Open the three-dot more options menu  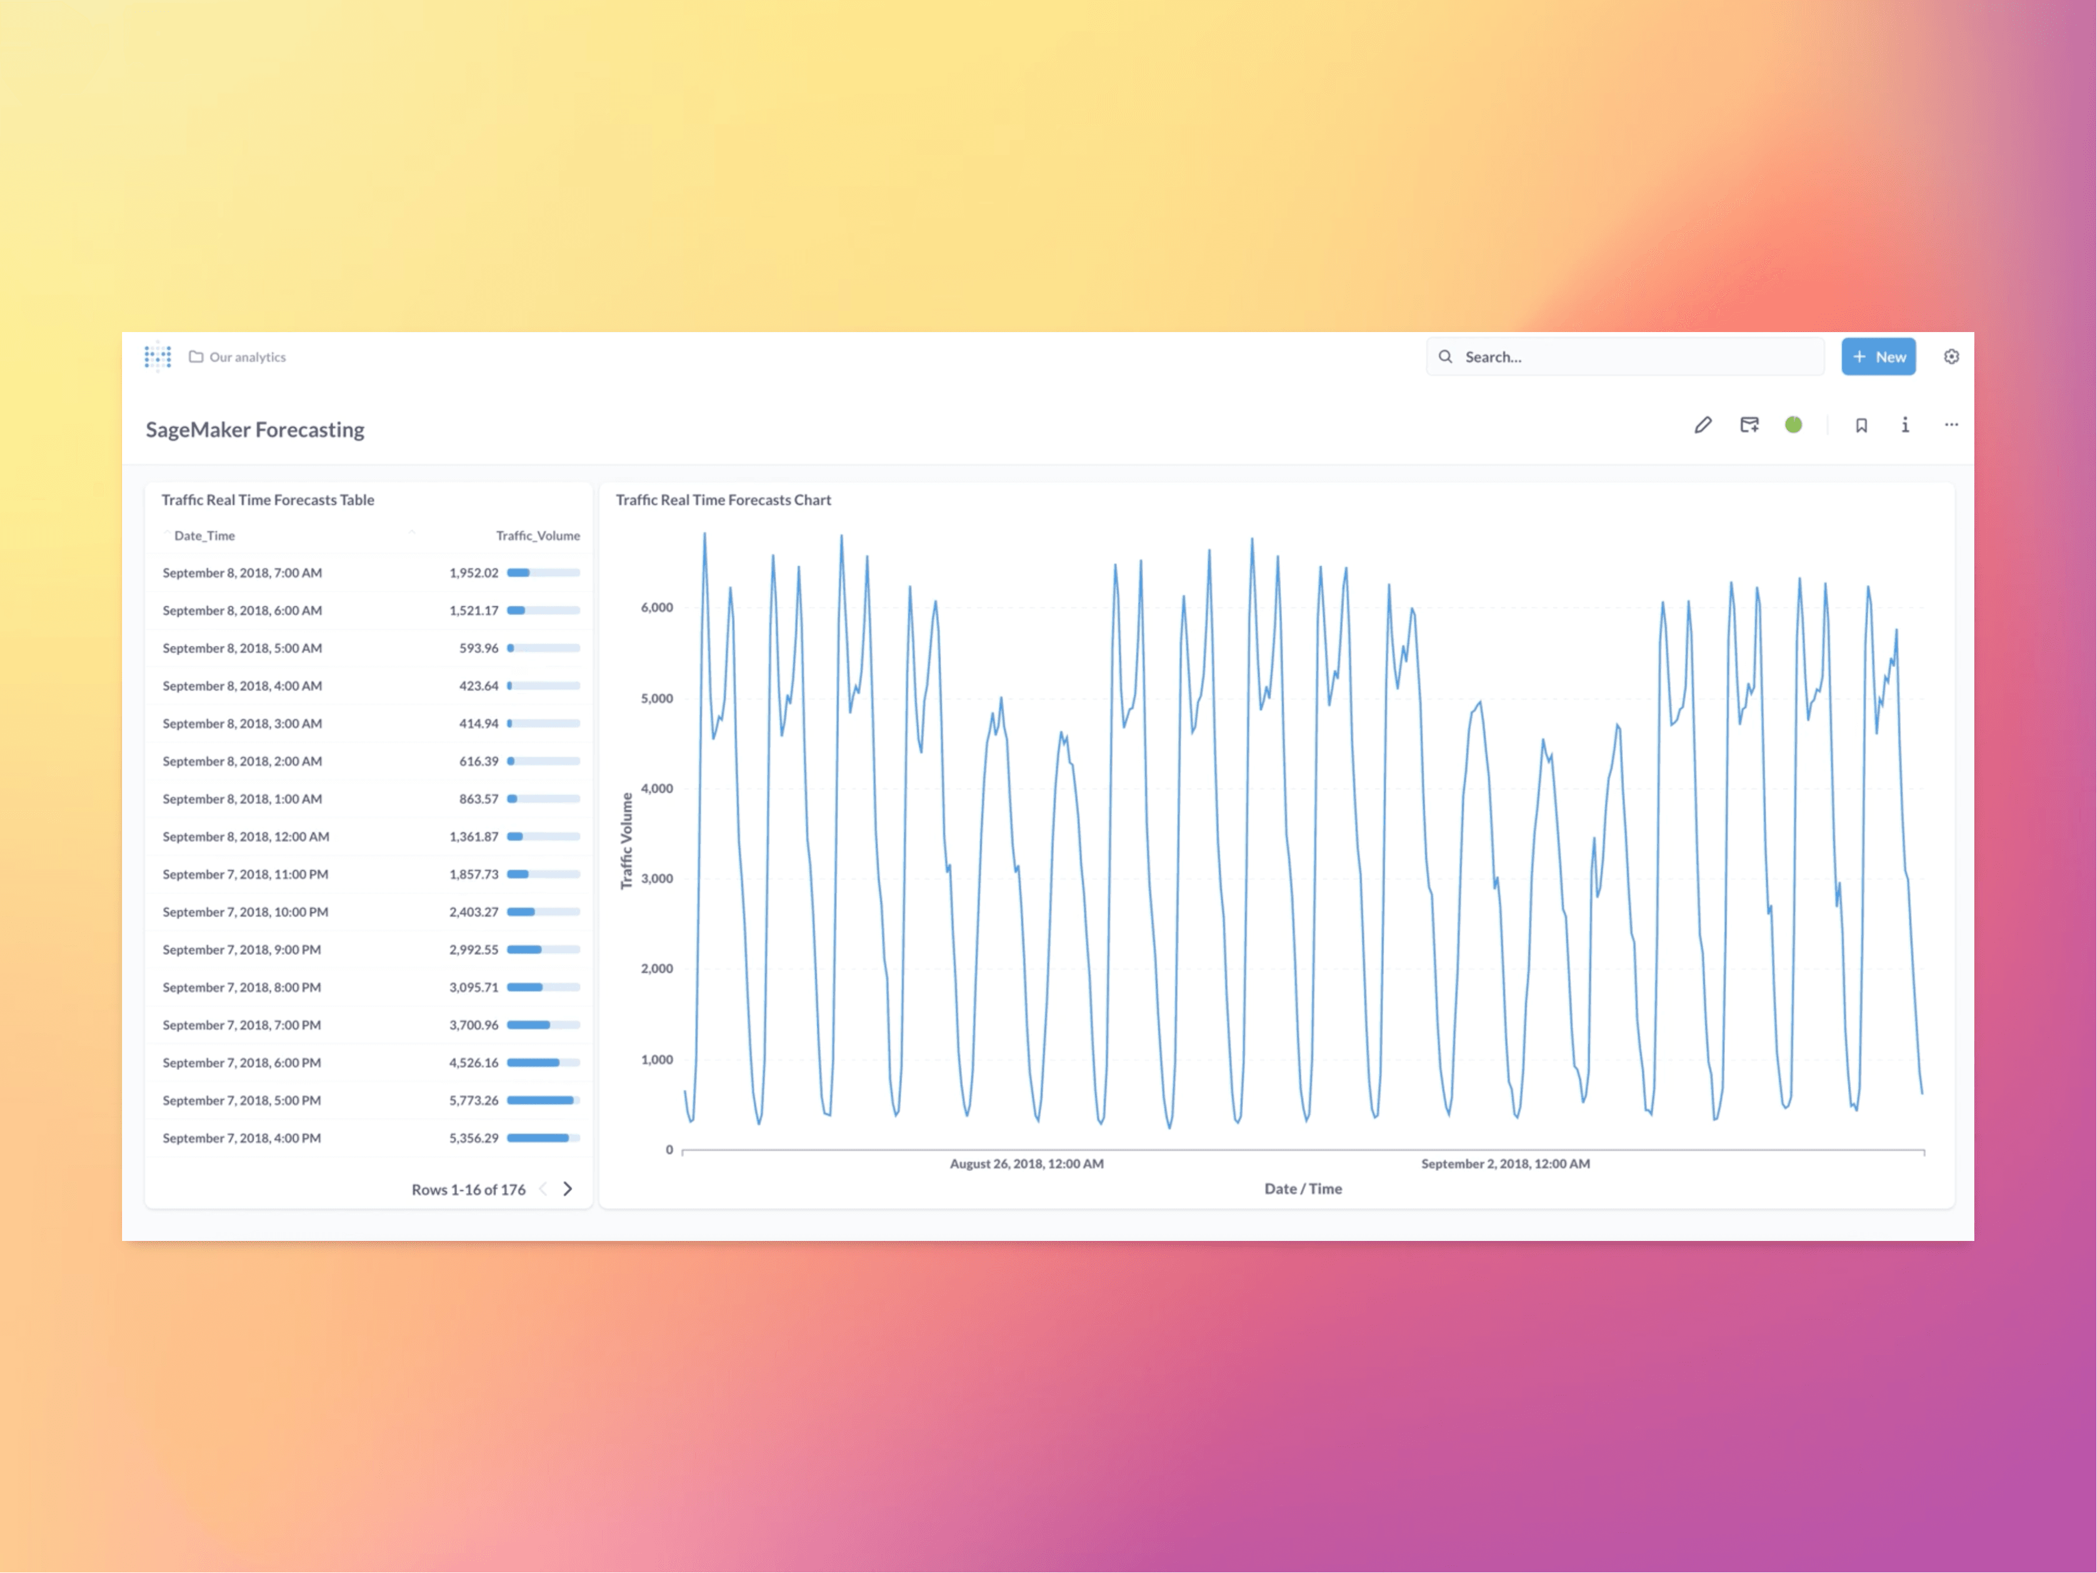pyautogui.click(x=1951, y=425)
